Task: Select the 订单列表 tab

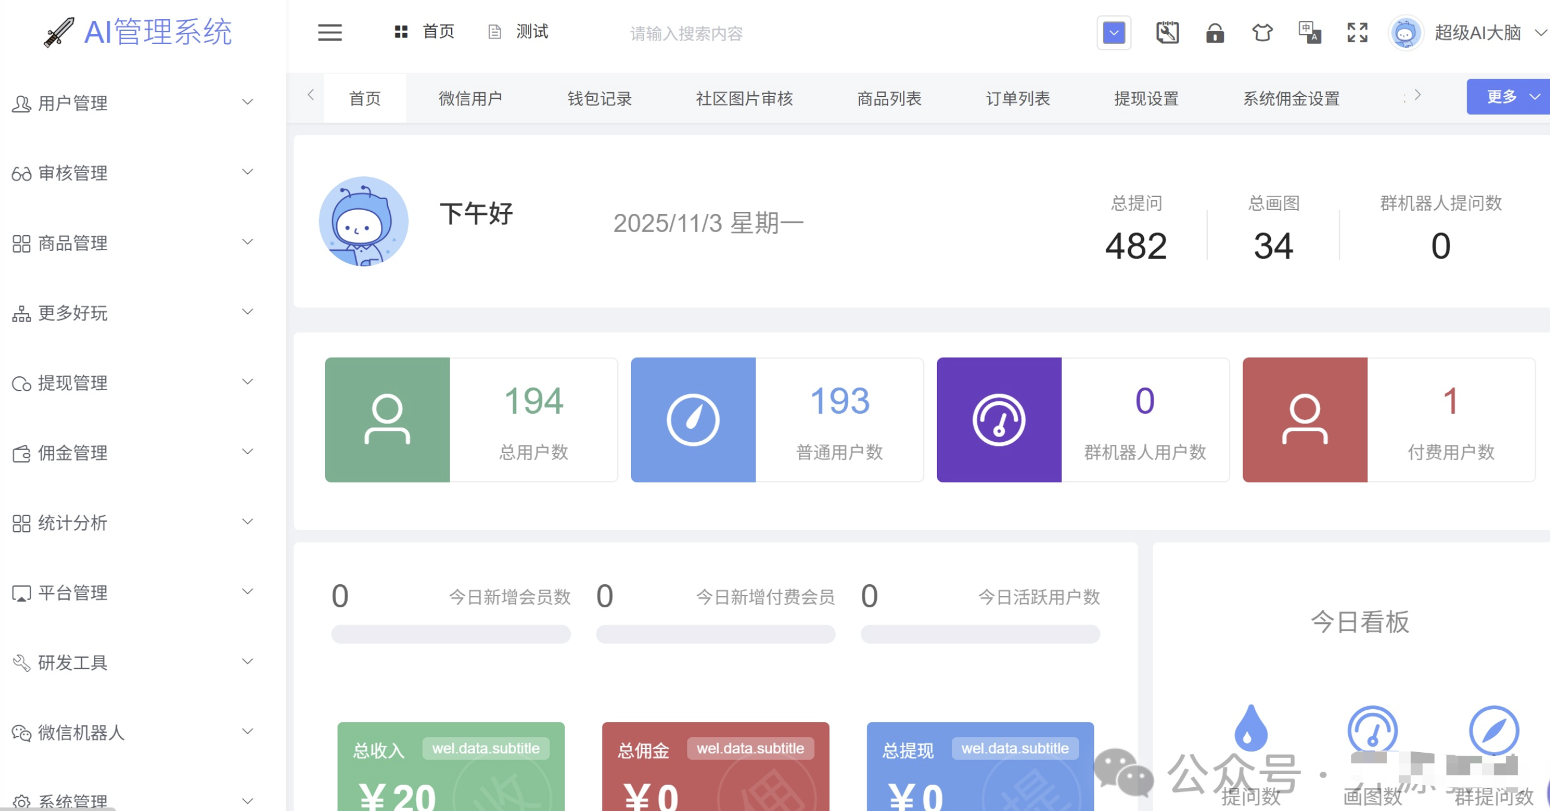Action: (1018, 98)
